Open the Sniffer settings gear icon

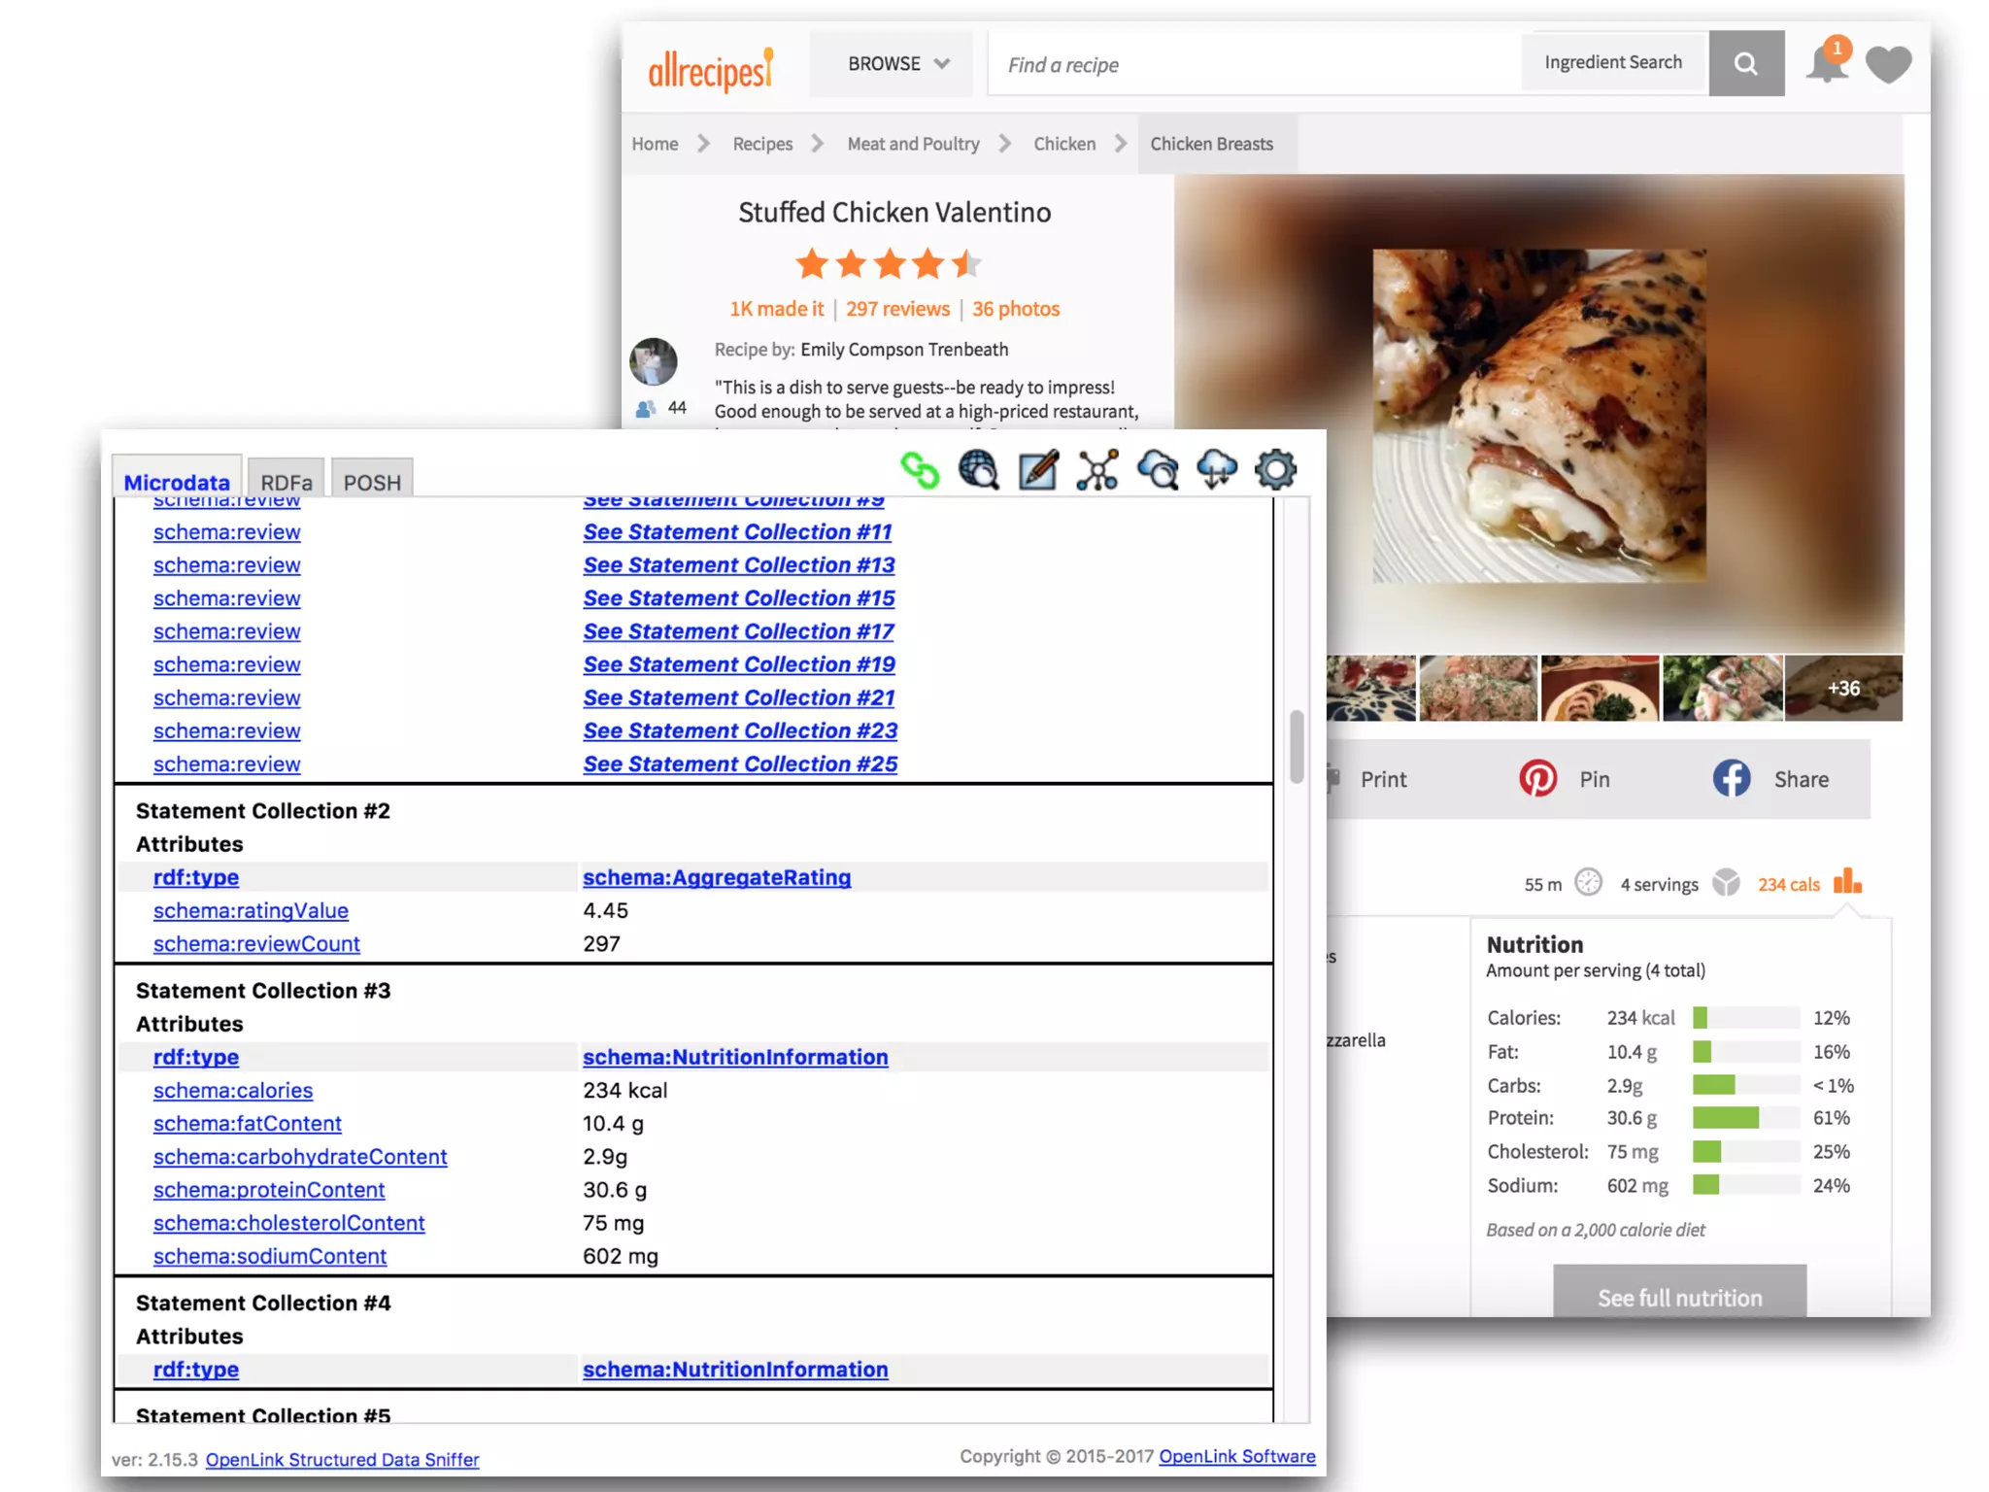coord(1275,470)
